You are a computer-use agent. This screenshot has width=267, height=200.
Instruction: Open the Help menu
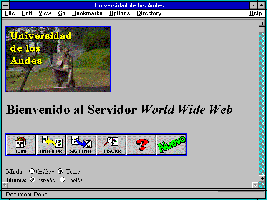coord(256,13)
